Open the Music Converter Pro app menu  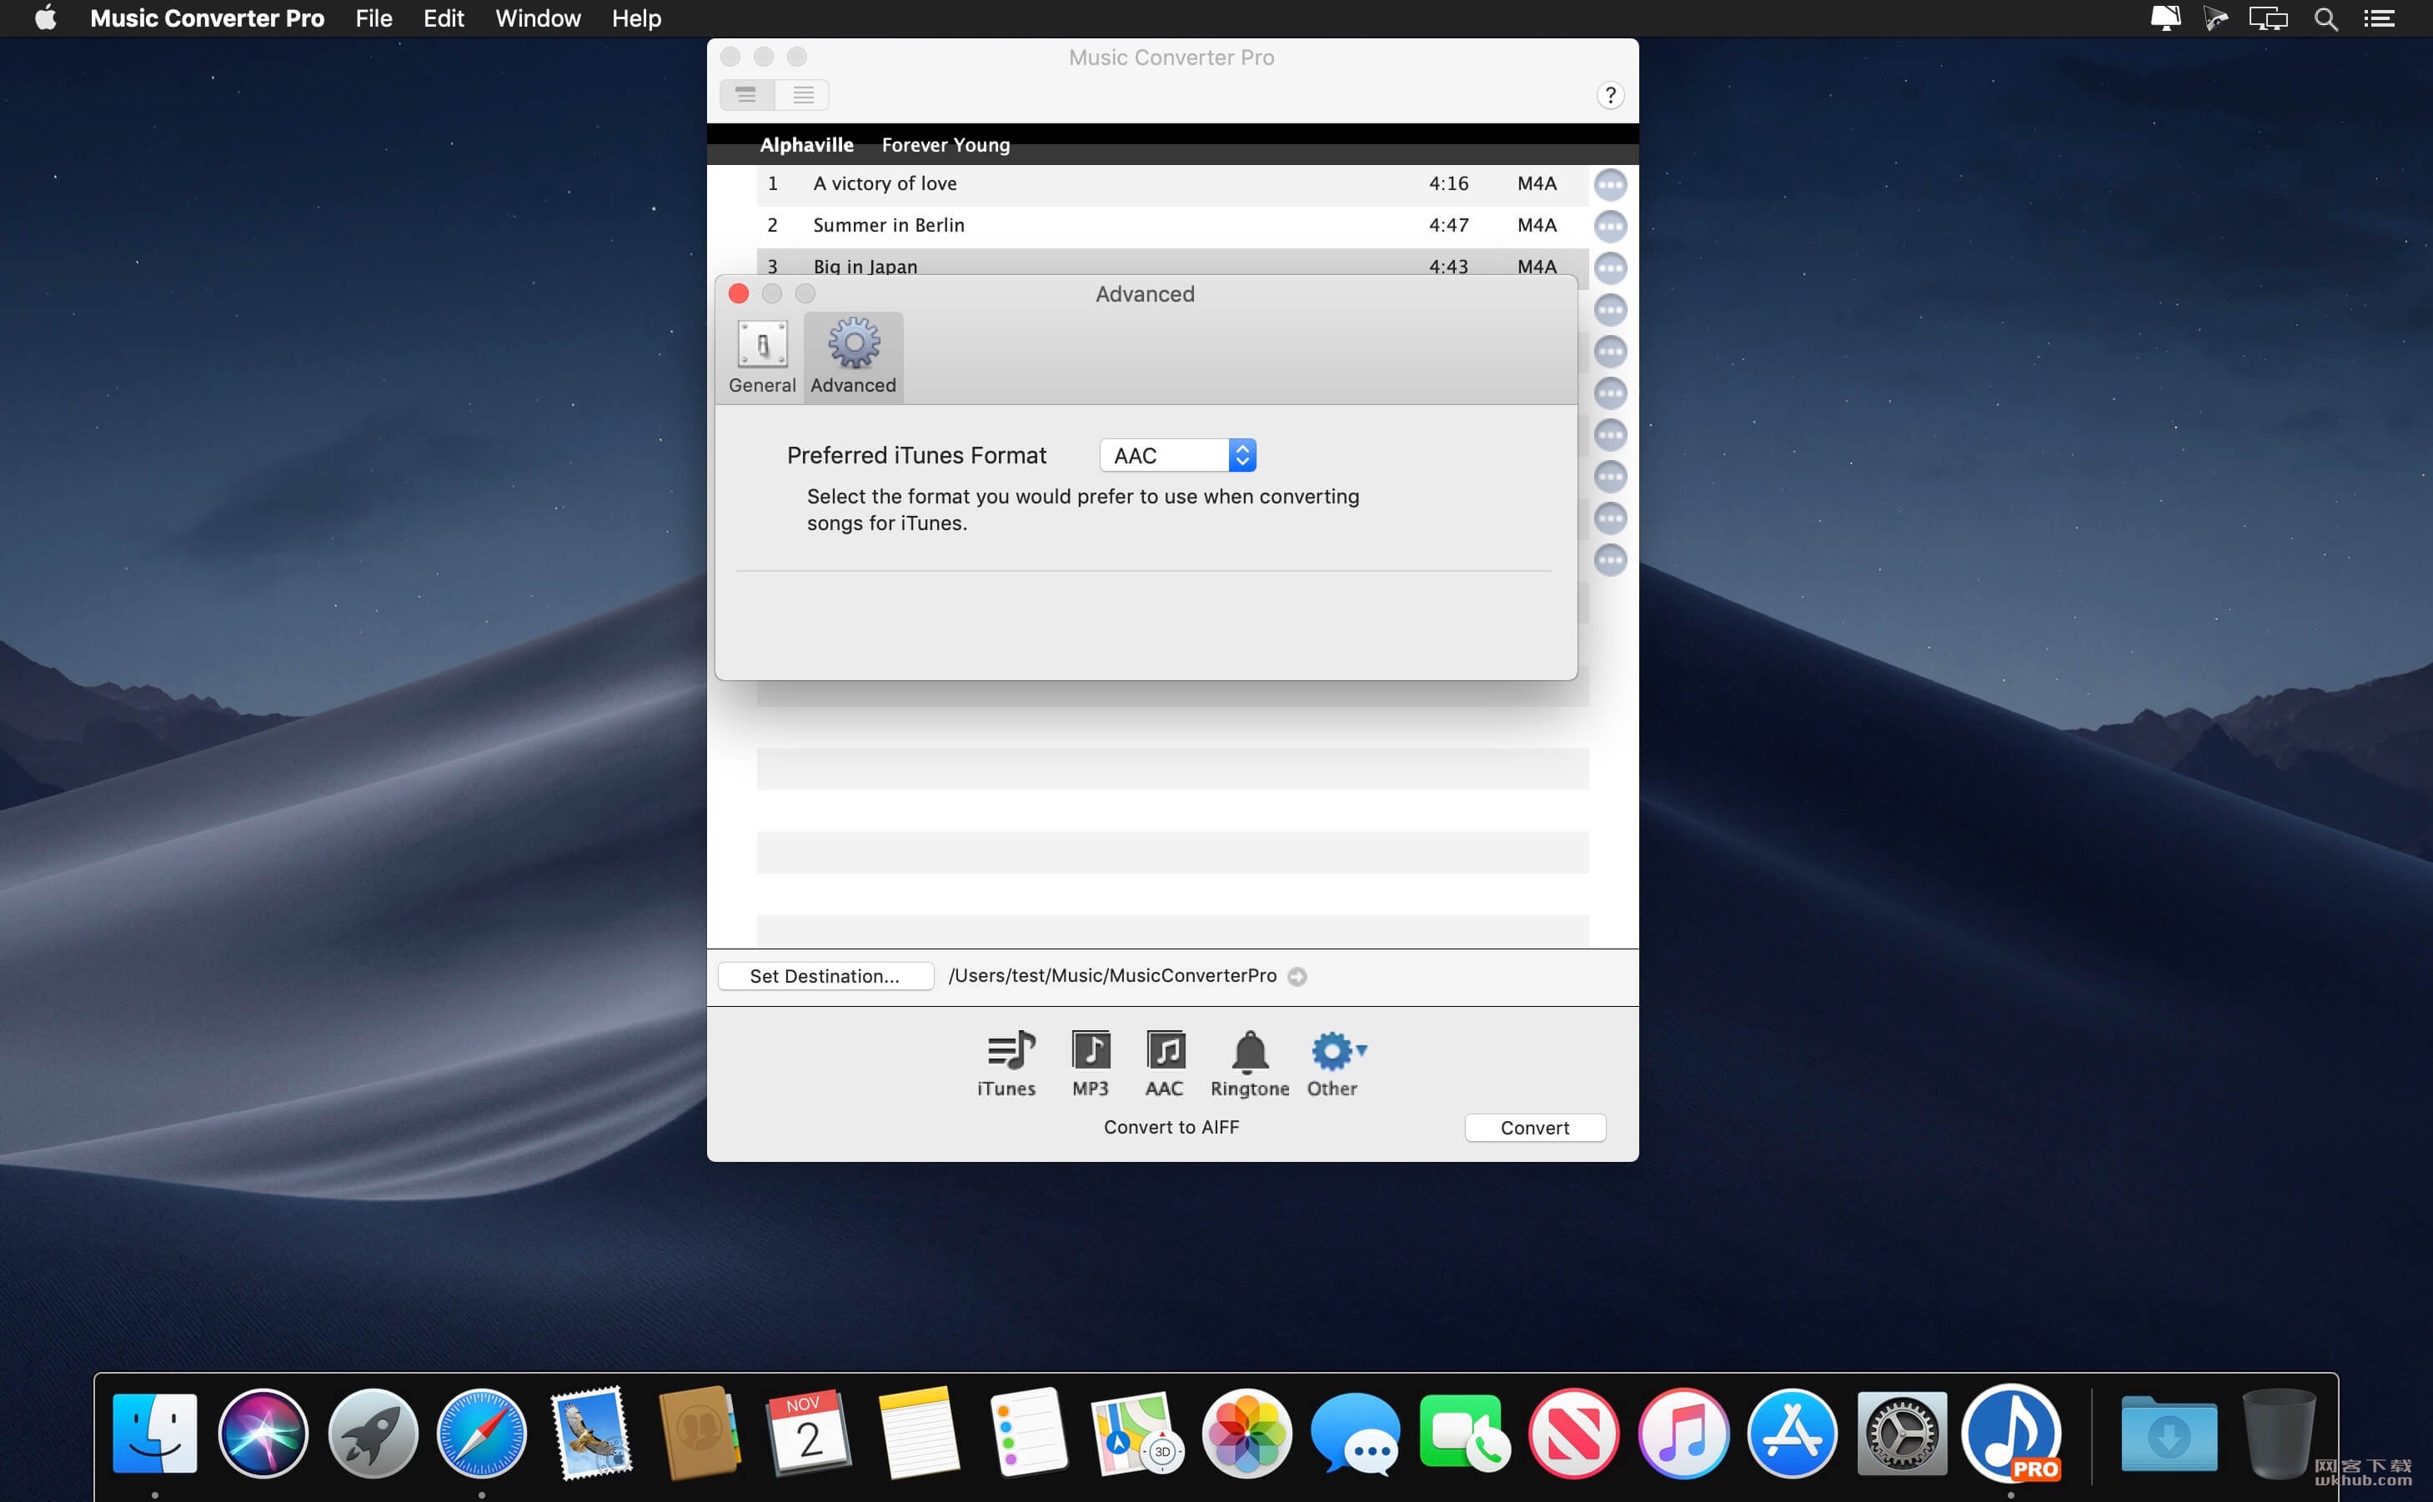[207, 18]
